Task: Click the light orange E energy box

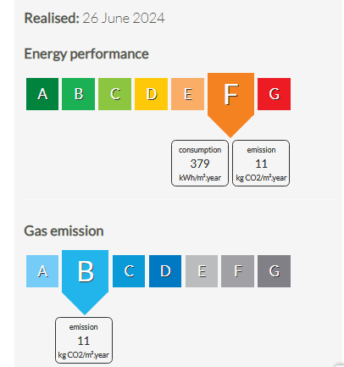Action: point(187,94)
